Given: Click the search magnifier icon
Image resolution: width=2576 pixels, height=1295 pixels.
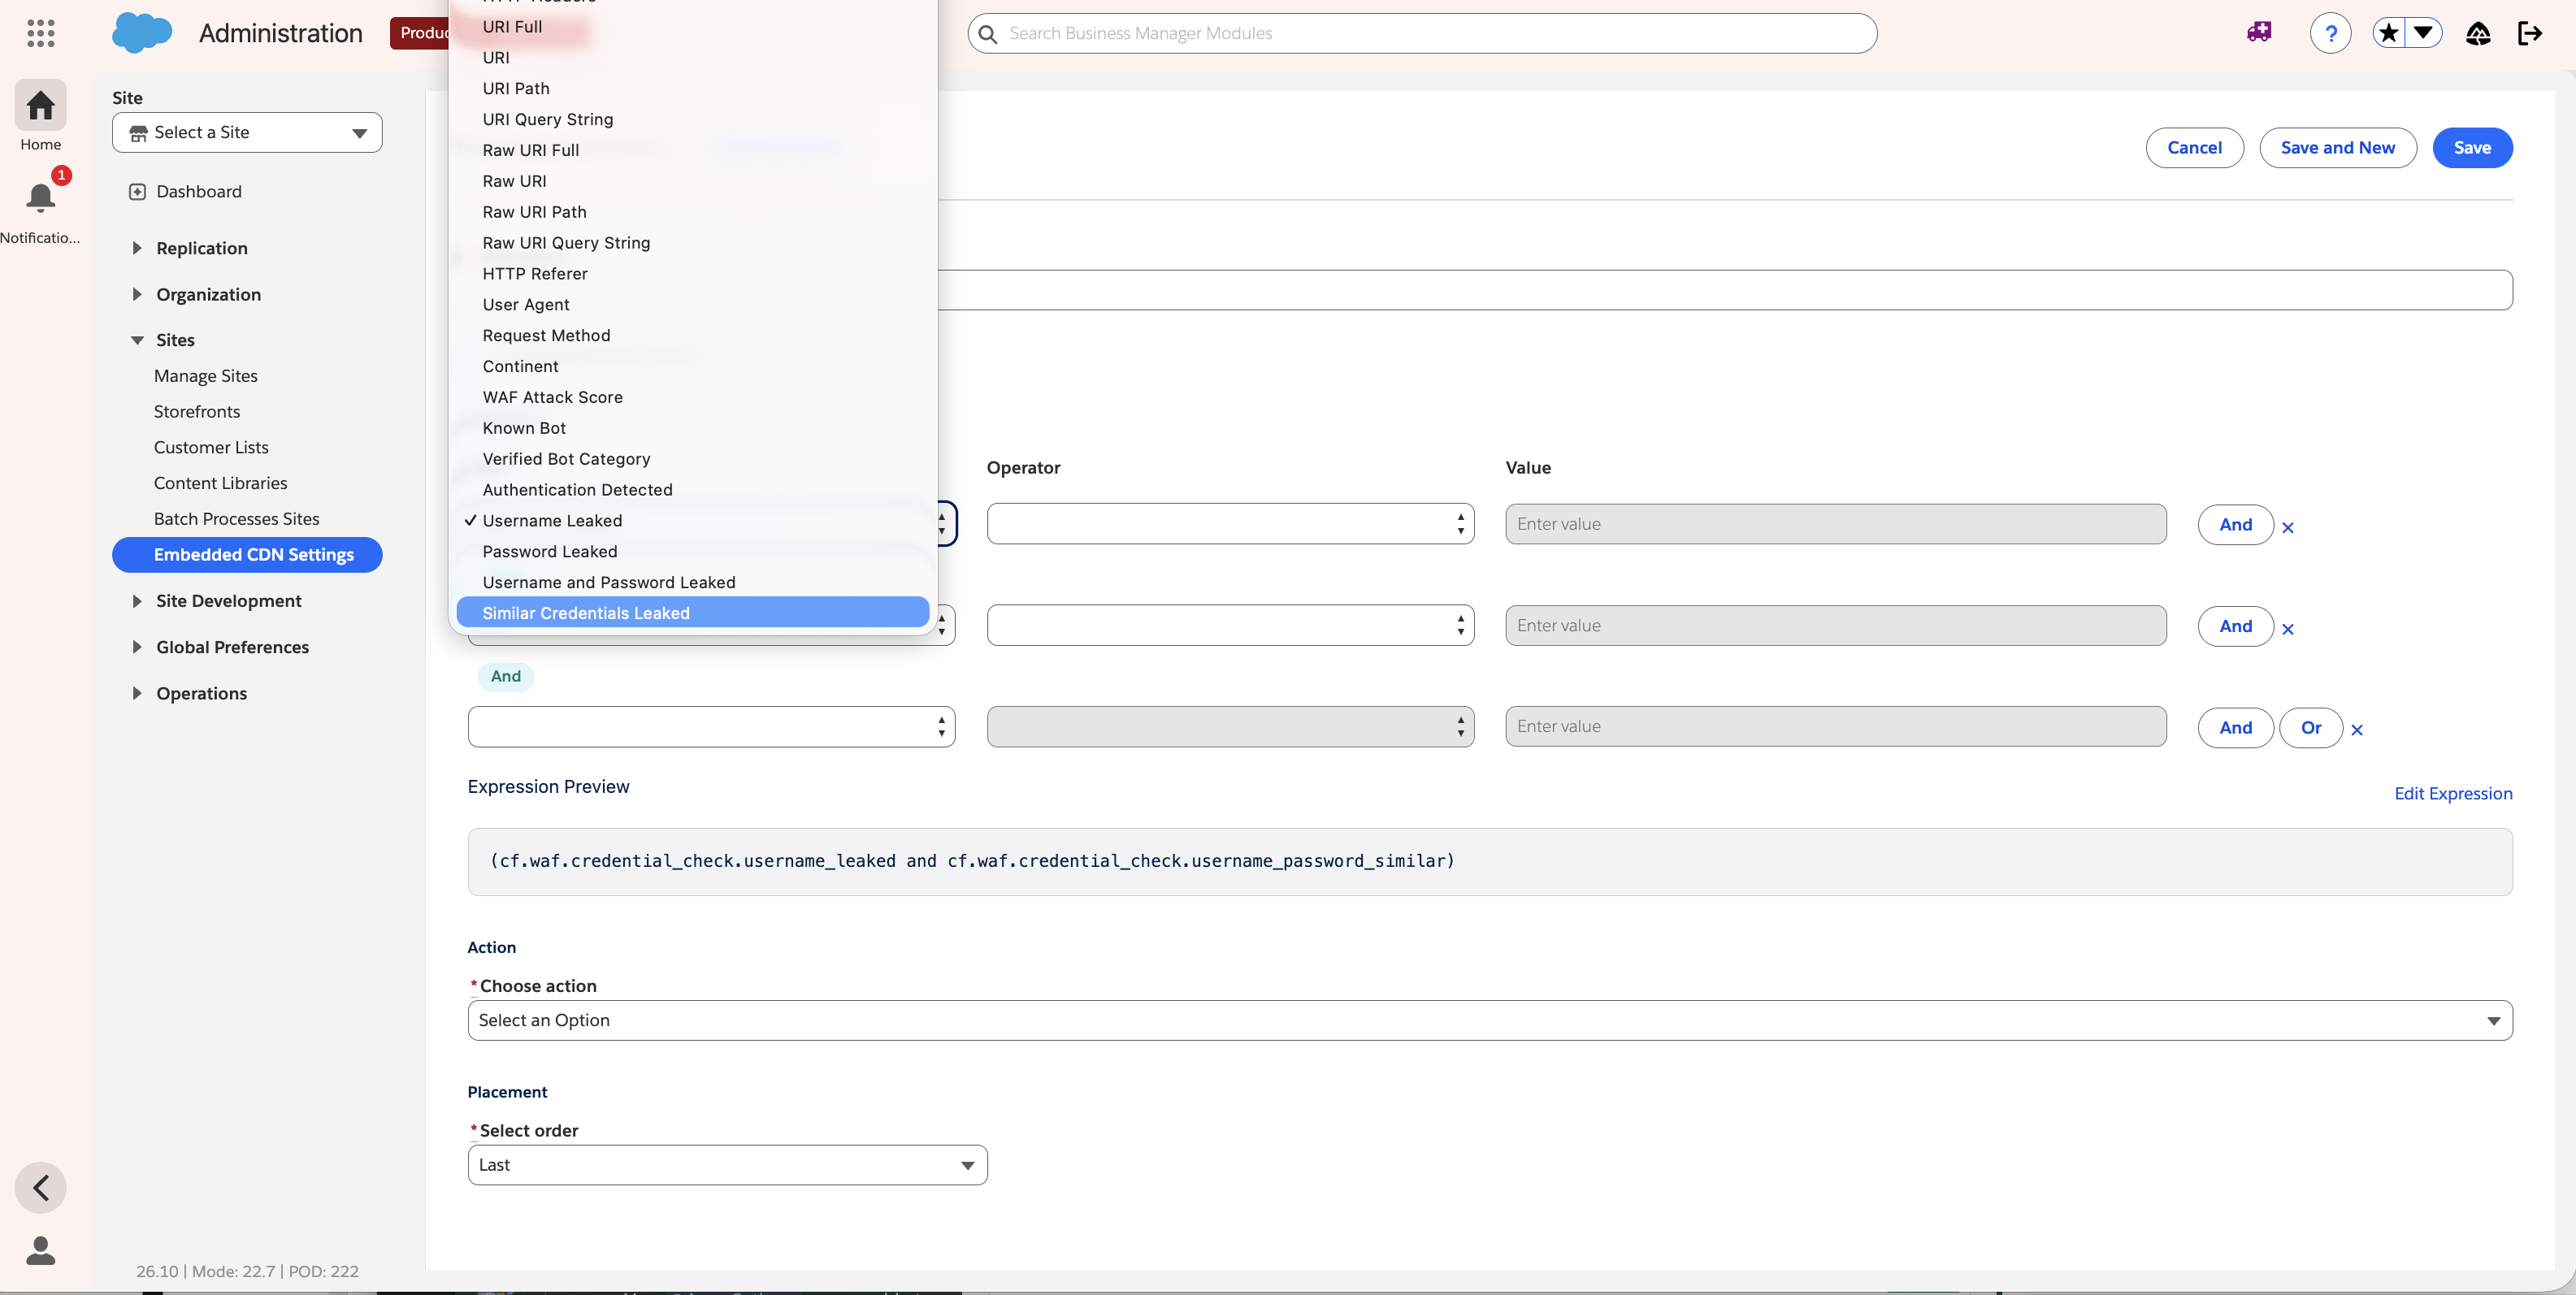Looking at the screenshot, I should pos(987,34).
